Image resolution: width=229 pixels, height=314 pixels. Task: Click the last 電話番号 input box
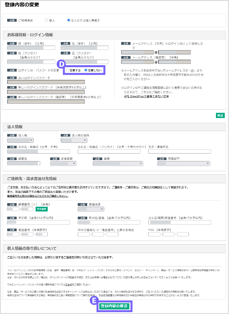(42, 234)
